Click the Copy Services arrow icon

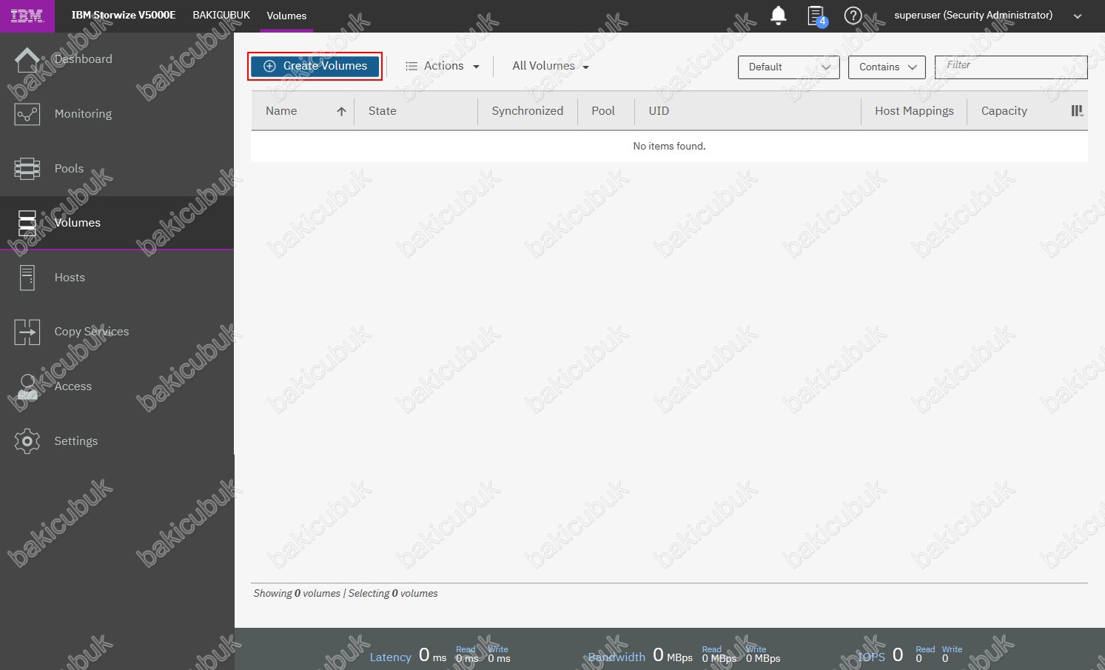pos(27,332)
